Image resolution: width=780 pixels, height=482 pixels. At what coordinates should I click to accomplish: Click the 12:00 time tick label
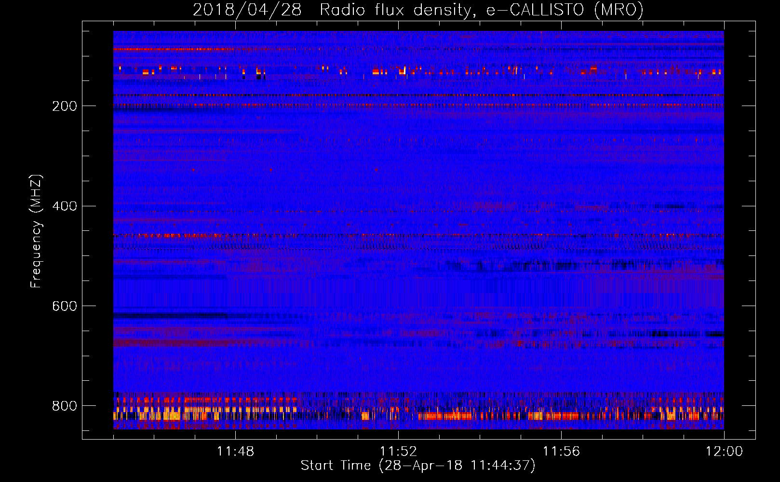click(x=724, y=452)
